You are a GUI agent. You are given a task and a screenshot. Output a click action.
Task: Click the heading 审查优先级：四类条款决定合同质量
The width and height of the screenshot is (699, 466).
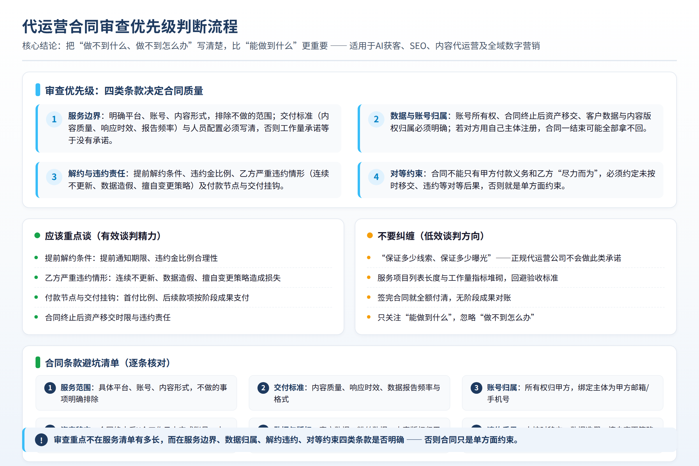coord(124,91)
